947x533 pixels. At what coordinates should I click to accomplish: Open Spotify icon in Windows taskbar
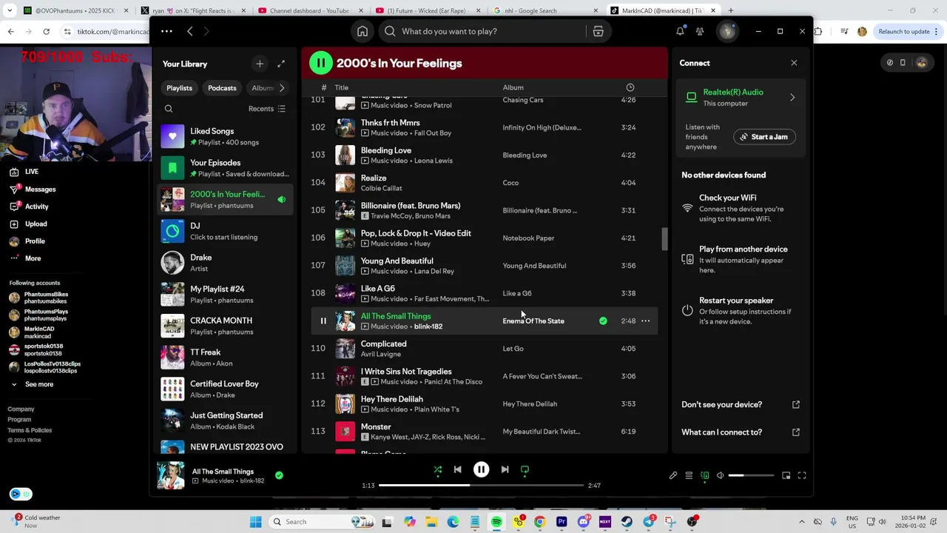[496, 522]
